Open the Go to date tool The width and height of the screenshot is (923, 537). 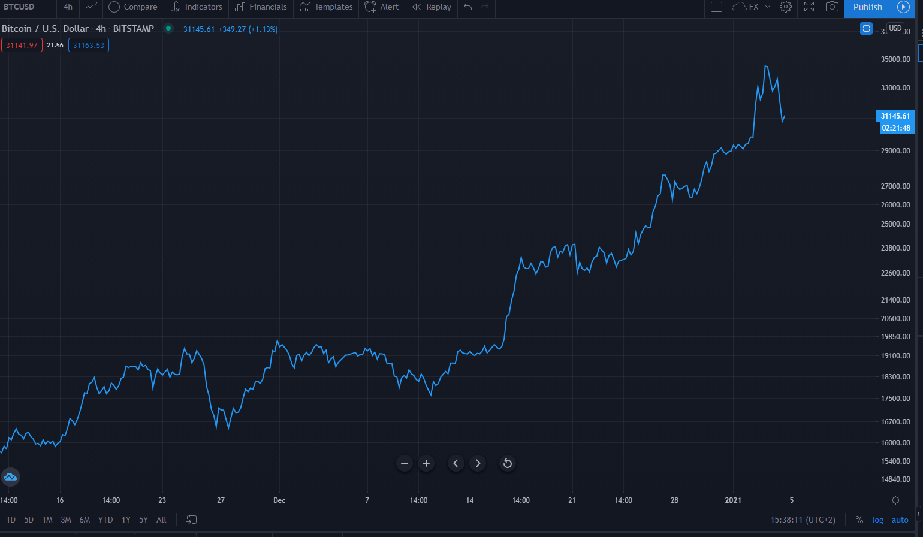(x=192, y=520)
